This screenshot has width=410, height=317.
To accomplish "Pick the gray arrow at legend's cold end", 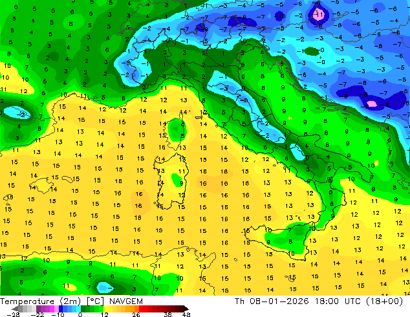I will pos(15,309).
